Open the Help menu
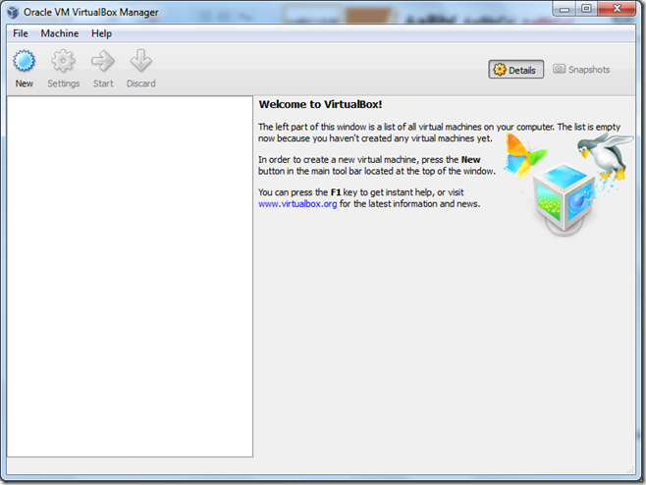The height and width of the screenshot is (485, 646). pos(101,33)
